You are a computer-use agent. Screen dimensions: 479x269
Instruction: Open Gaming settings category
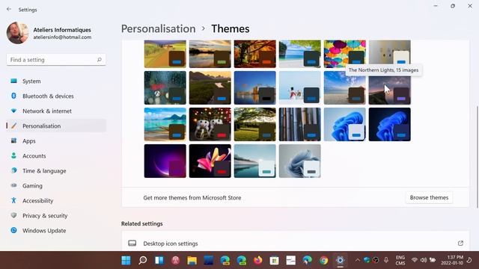coord(56,186)
